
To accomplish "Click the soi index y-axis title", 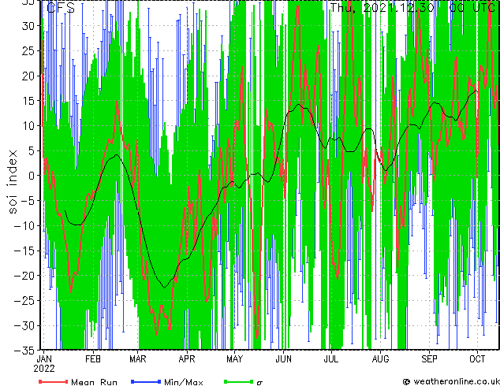I will point(13,182).
